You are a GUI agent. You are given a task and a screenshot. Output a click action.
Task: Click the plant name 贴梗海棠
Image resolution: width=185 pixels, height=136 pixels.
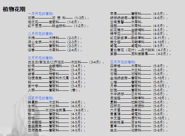click(35, 78)
